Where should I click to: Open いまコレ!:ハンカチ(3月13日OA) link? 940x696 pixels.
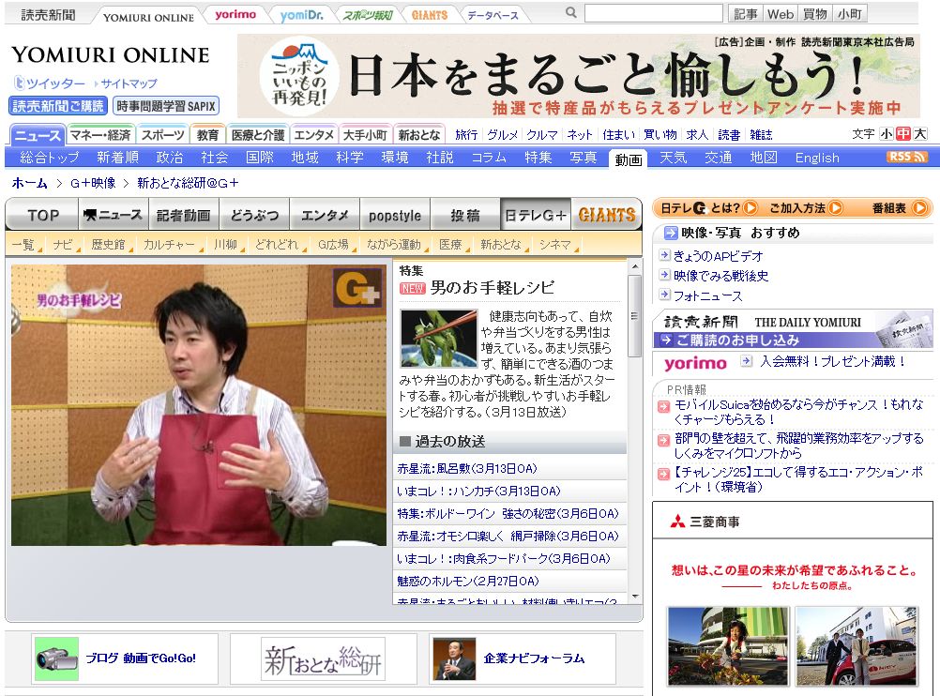pyautogui.click(x=478, y=492)
